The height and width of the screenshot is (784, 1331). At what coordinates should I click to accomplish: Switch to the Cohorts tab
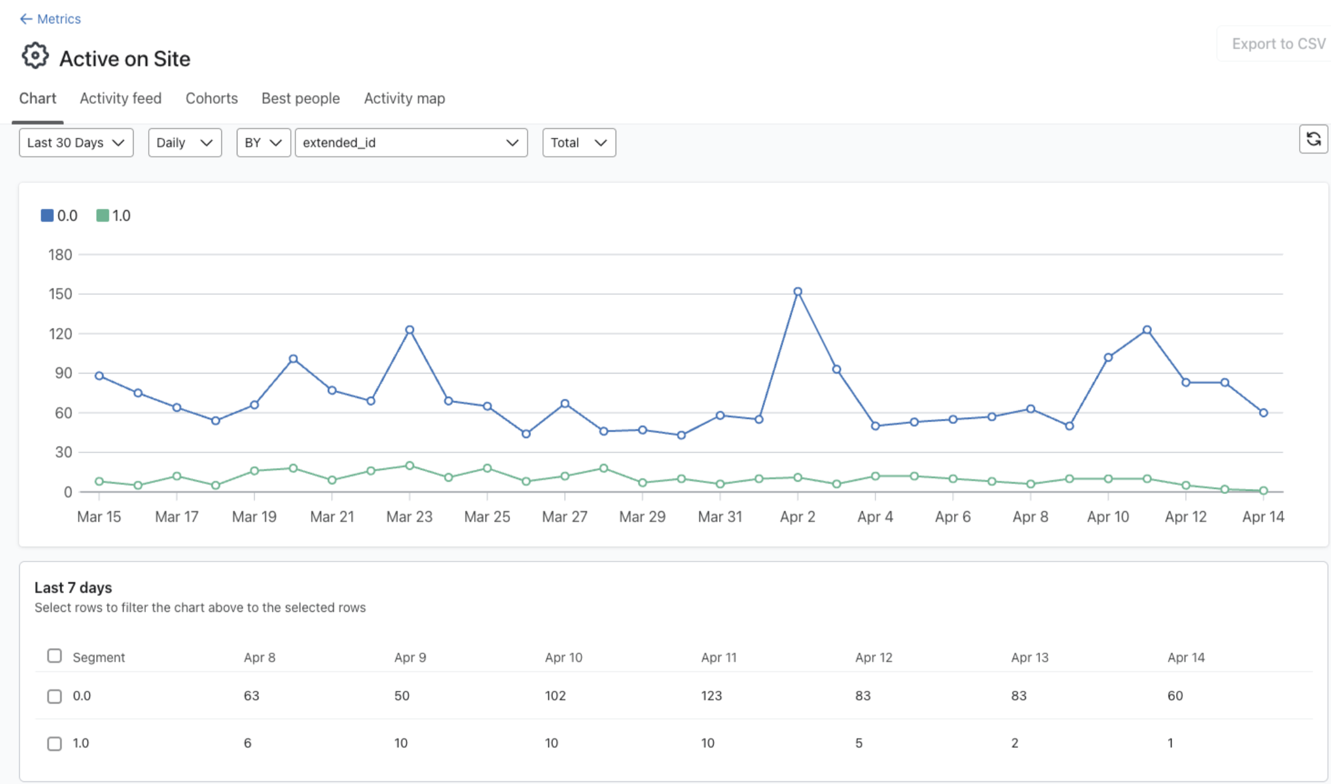click(212, 98)
